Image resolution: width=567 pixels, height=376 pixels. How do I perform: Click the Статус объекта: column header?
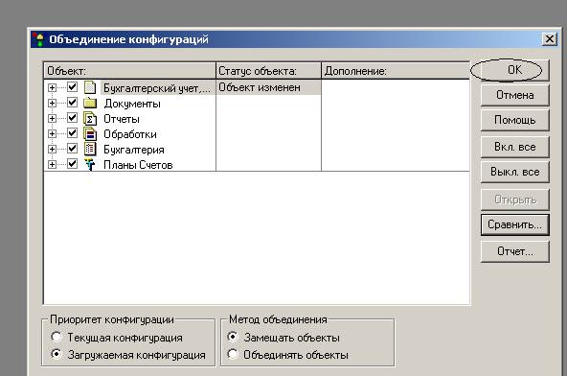pyautogui.click(x=268, y=71)
